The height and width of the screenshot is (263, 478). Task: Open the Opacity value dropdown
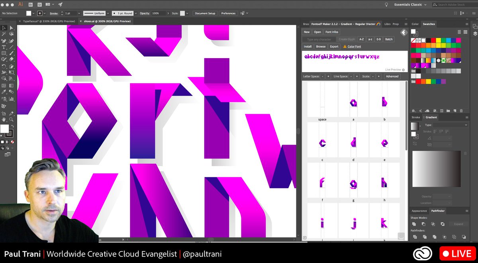(168, 13)
